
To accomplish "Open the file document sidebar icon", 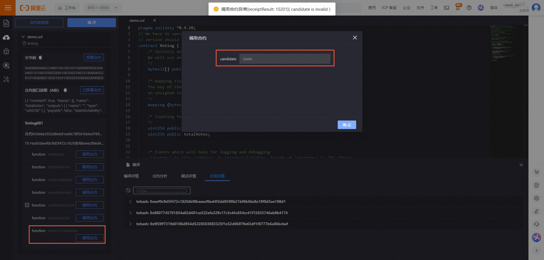I will click(6, 23).
